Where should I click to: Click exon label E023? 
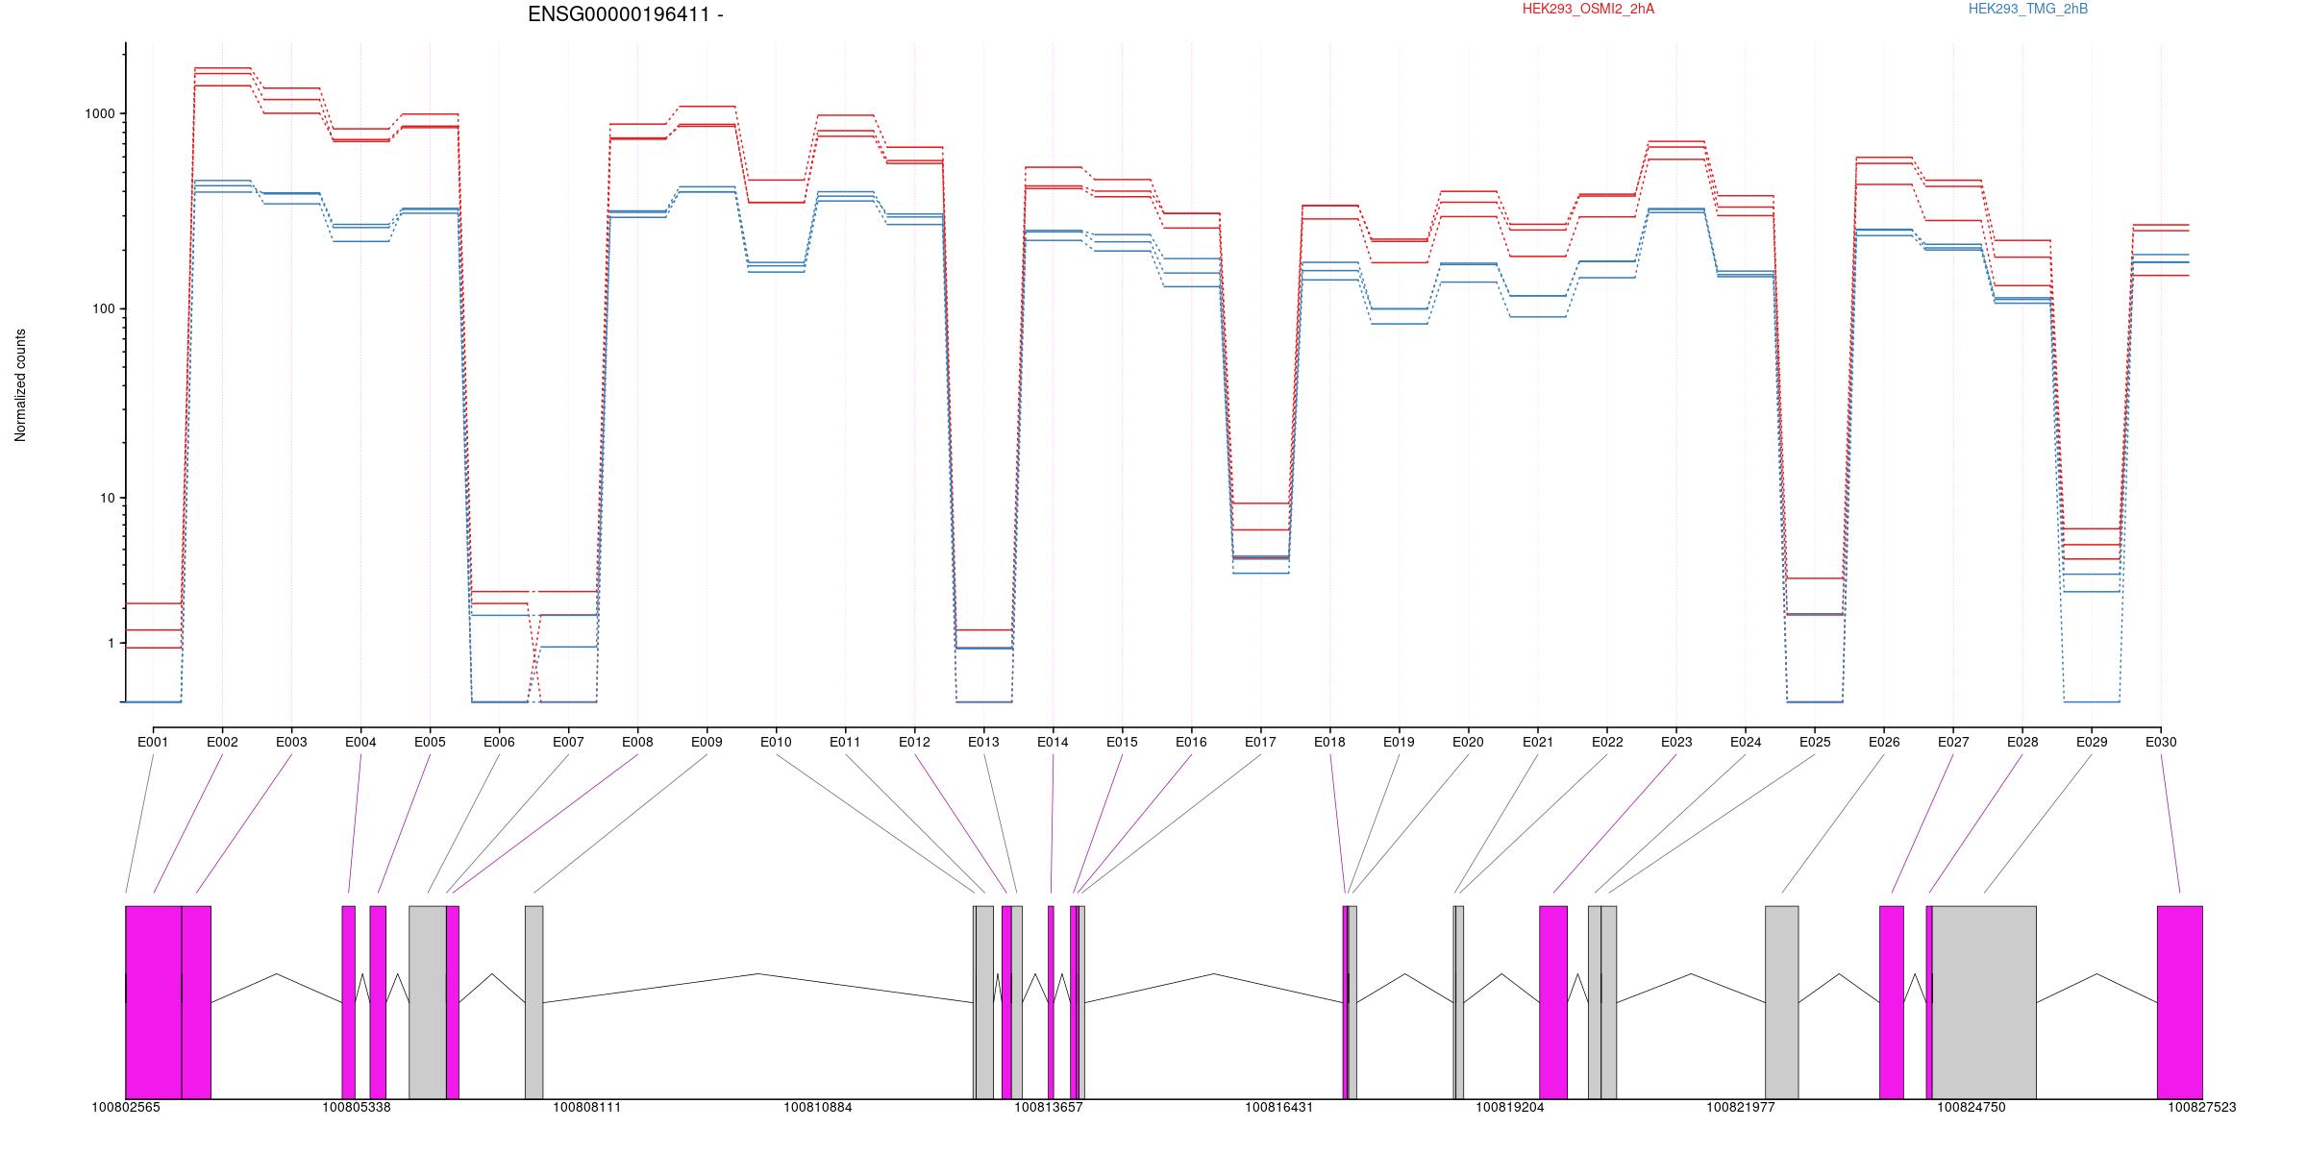(1676, 742)
